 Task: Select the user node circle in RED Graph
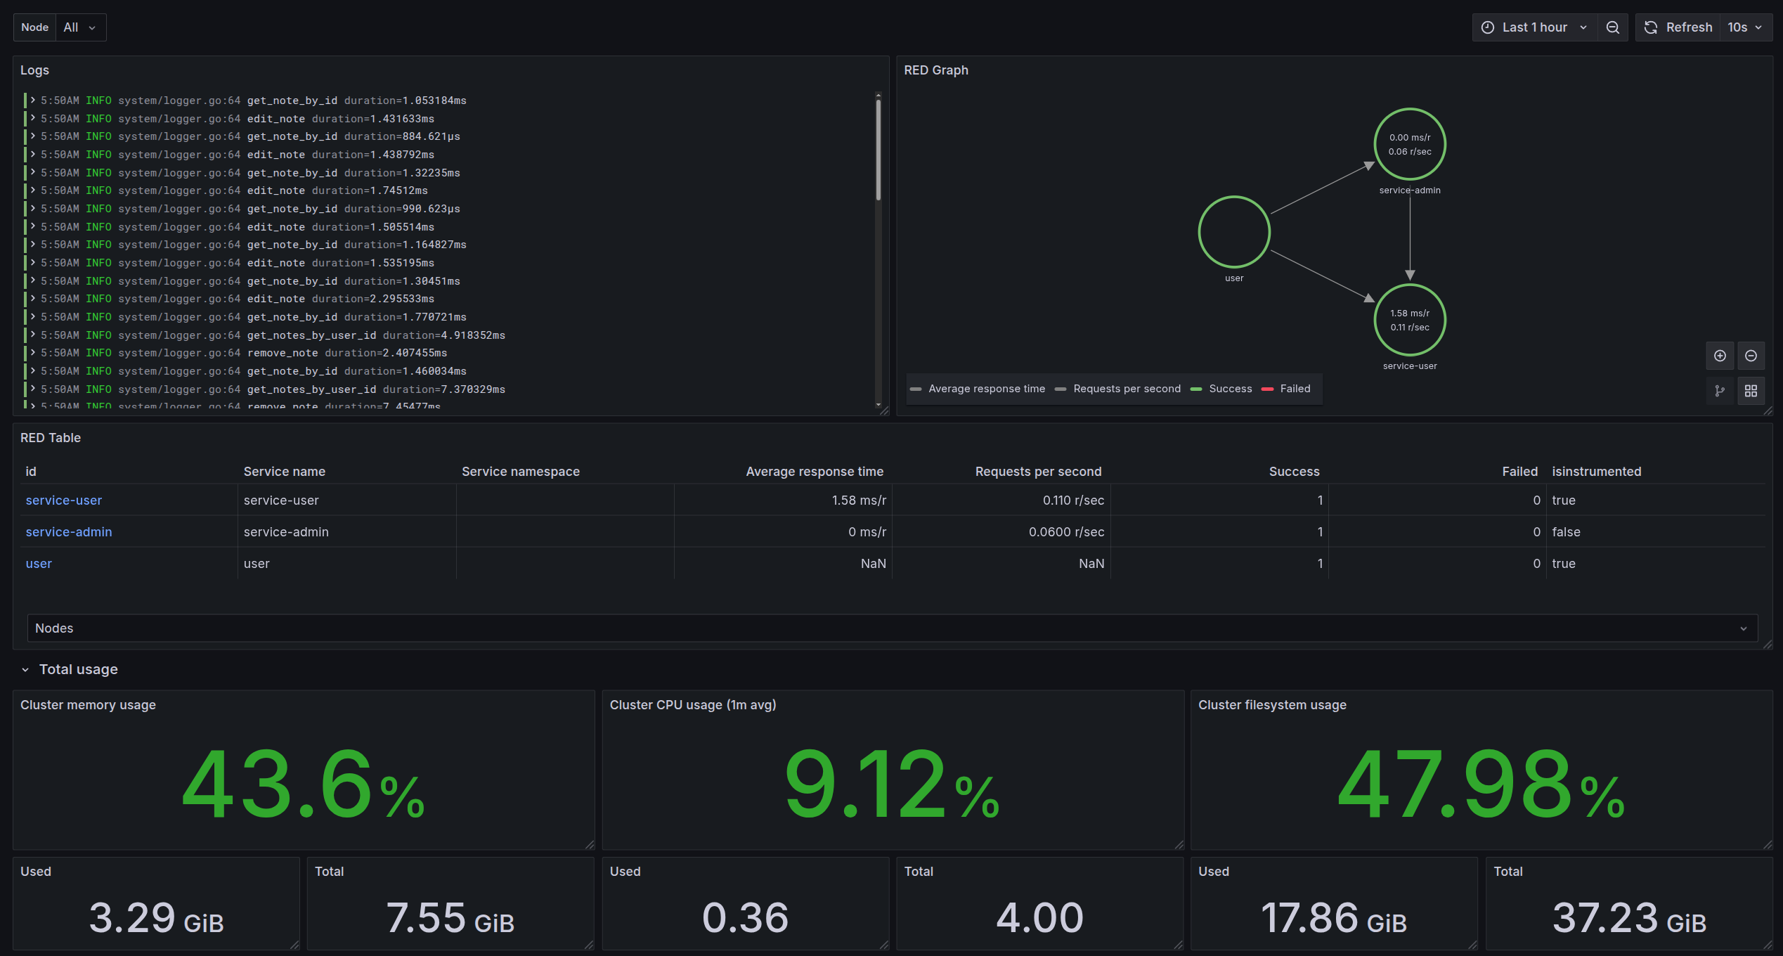click(1234, 231)
